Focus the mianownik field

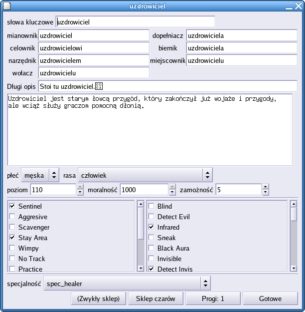(94, 35)
